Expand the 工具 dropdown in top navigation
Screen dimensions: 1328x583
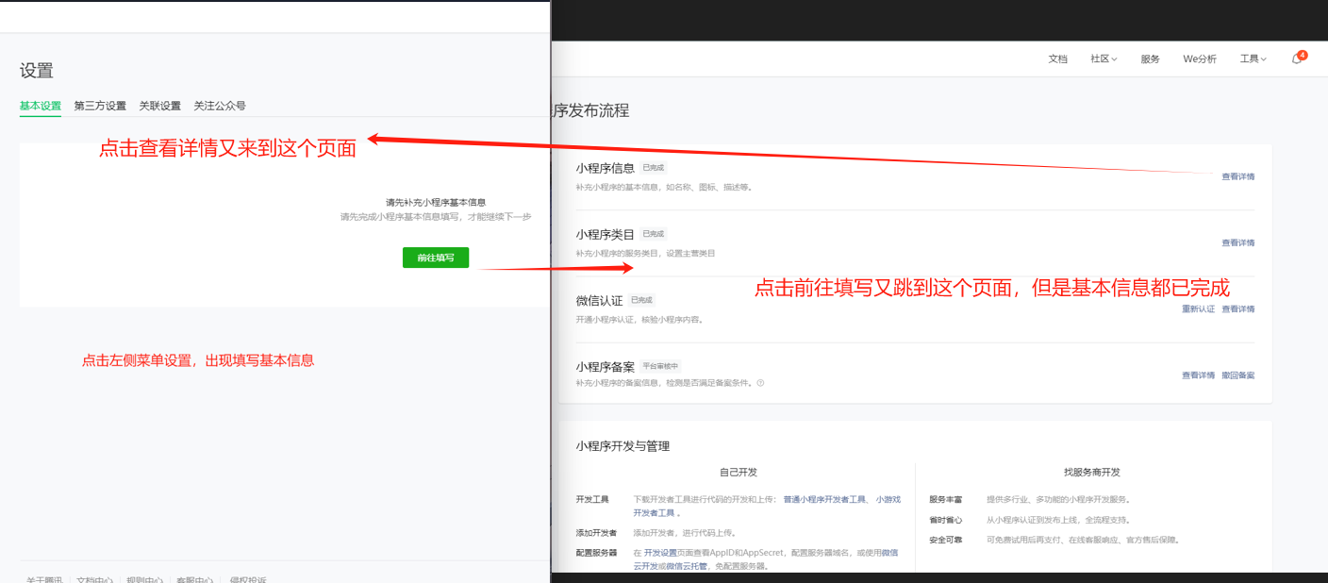[x=1253, y=58]
